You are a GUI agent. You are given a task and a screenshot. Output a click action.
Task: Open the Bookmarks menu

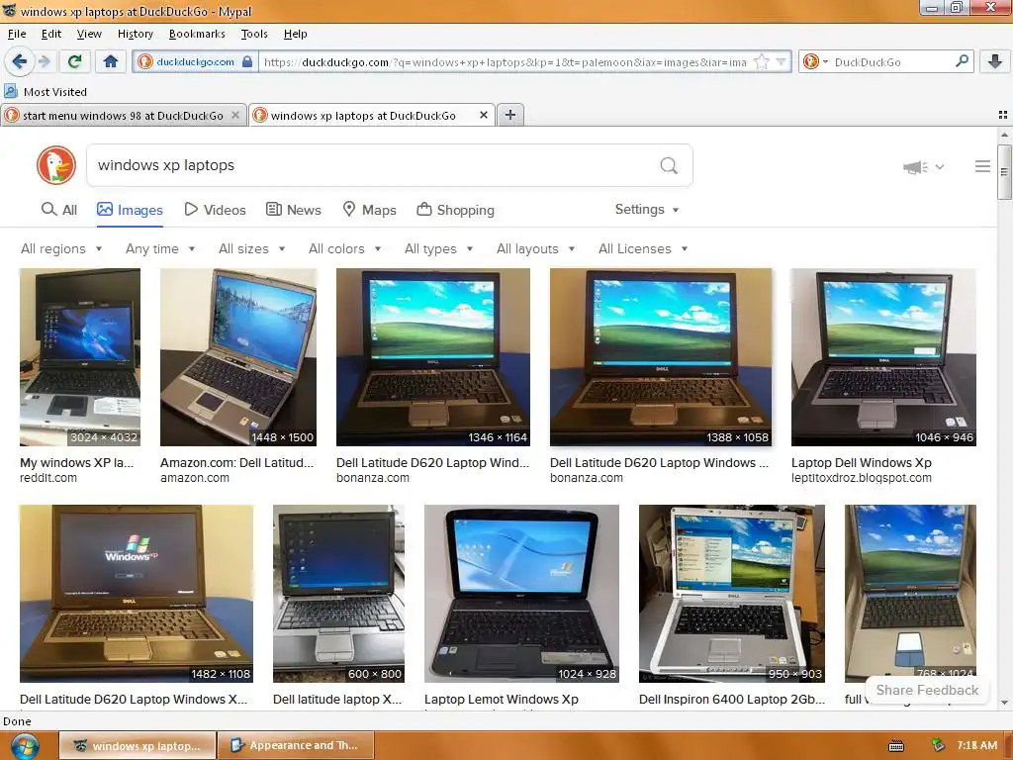click(197, 34)
